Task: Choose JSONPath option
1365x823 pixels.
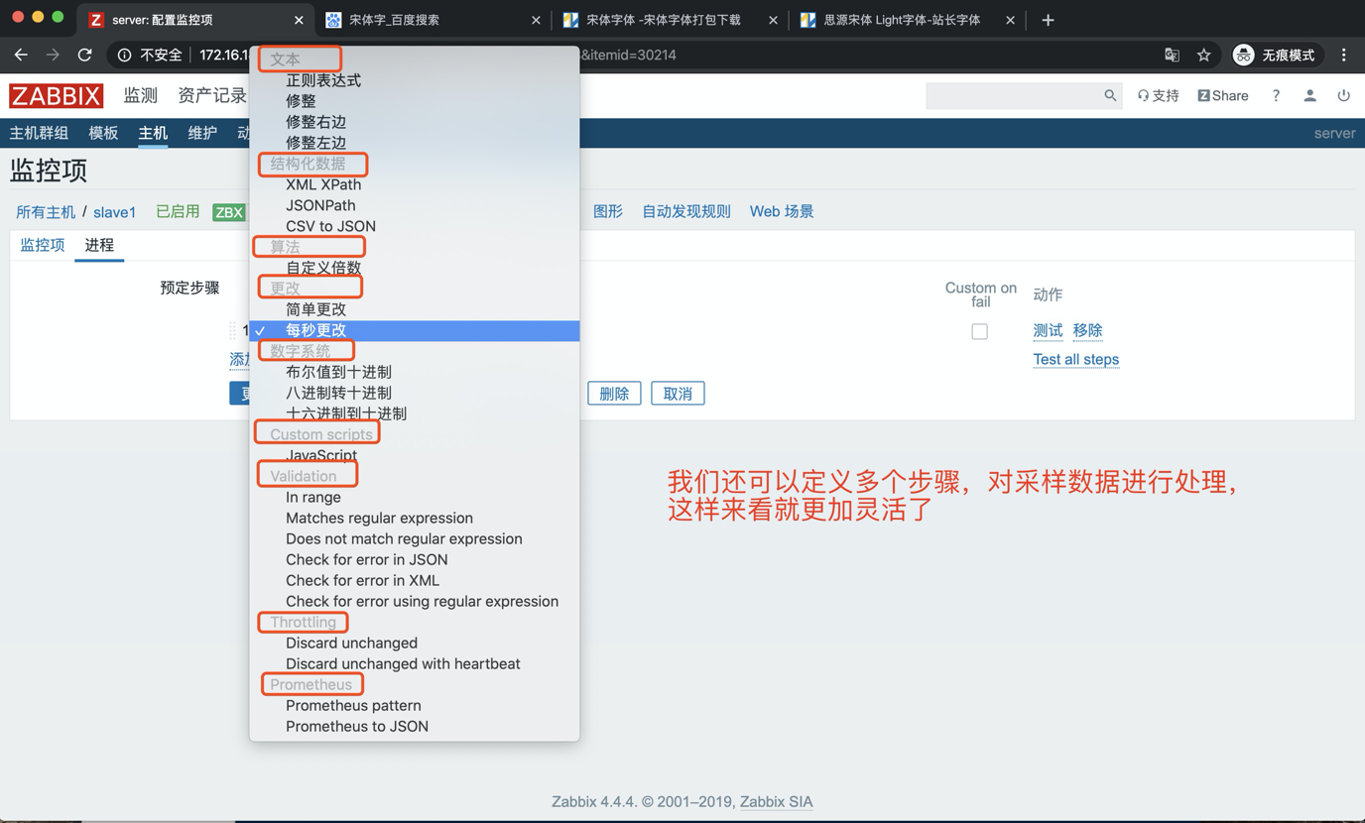Action: pos(320,205)
